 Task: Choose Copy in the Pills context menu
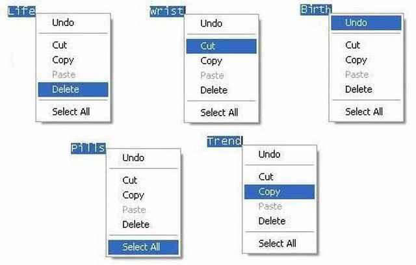click(x=133, y=195)
